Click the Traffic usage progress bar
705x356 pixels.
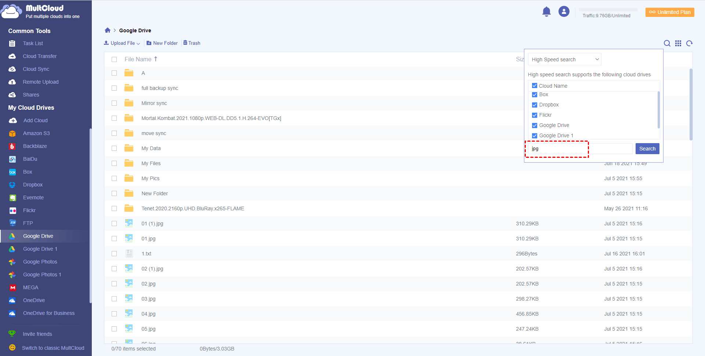[x=608, y=10]
